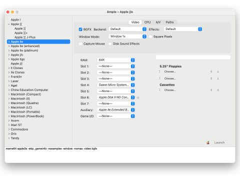Open the Slot 7 card dropdown
The height and width of the screenshot is (180, 240).
pyautogui.click(x=116, y=103)
